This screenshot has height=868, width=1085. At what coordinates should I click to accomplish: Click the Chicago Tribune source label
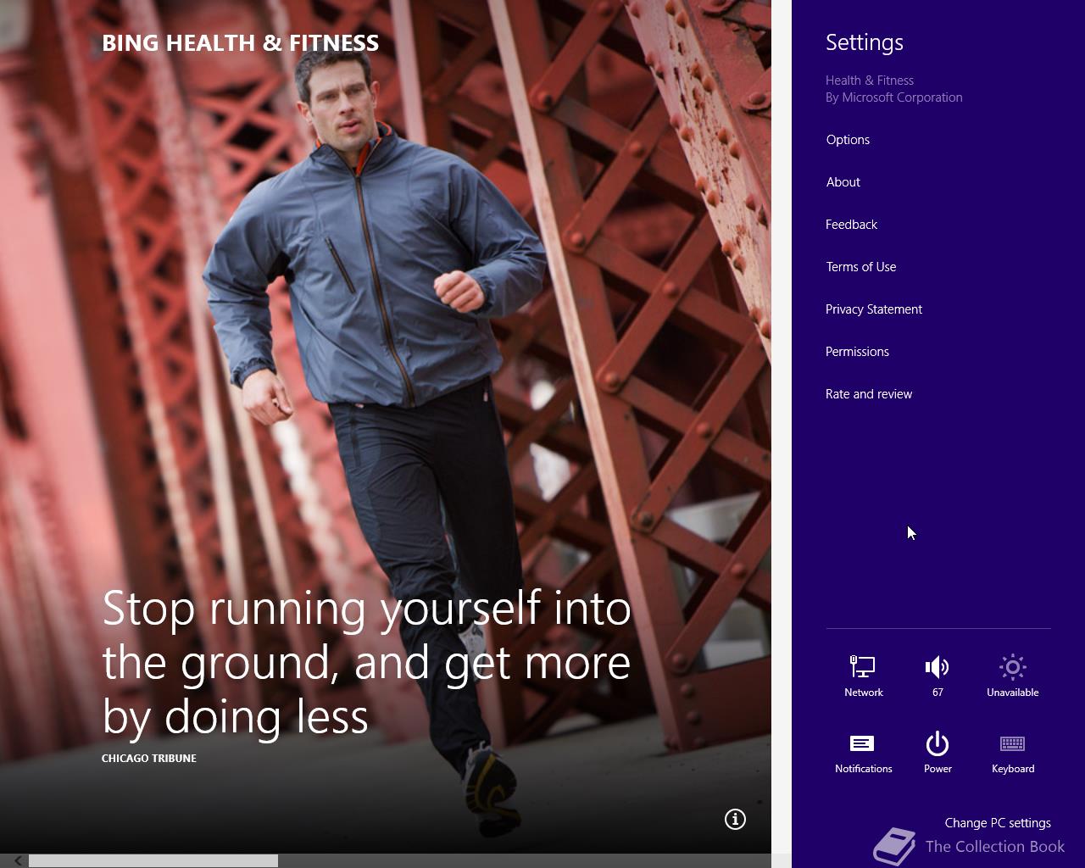click(149, 759)
